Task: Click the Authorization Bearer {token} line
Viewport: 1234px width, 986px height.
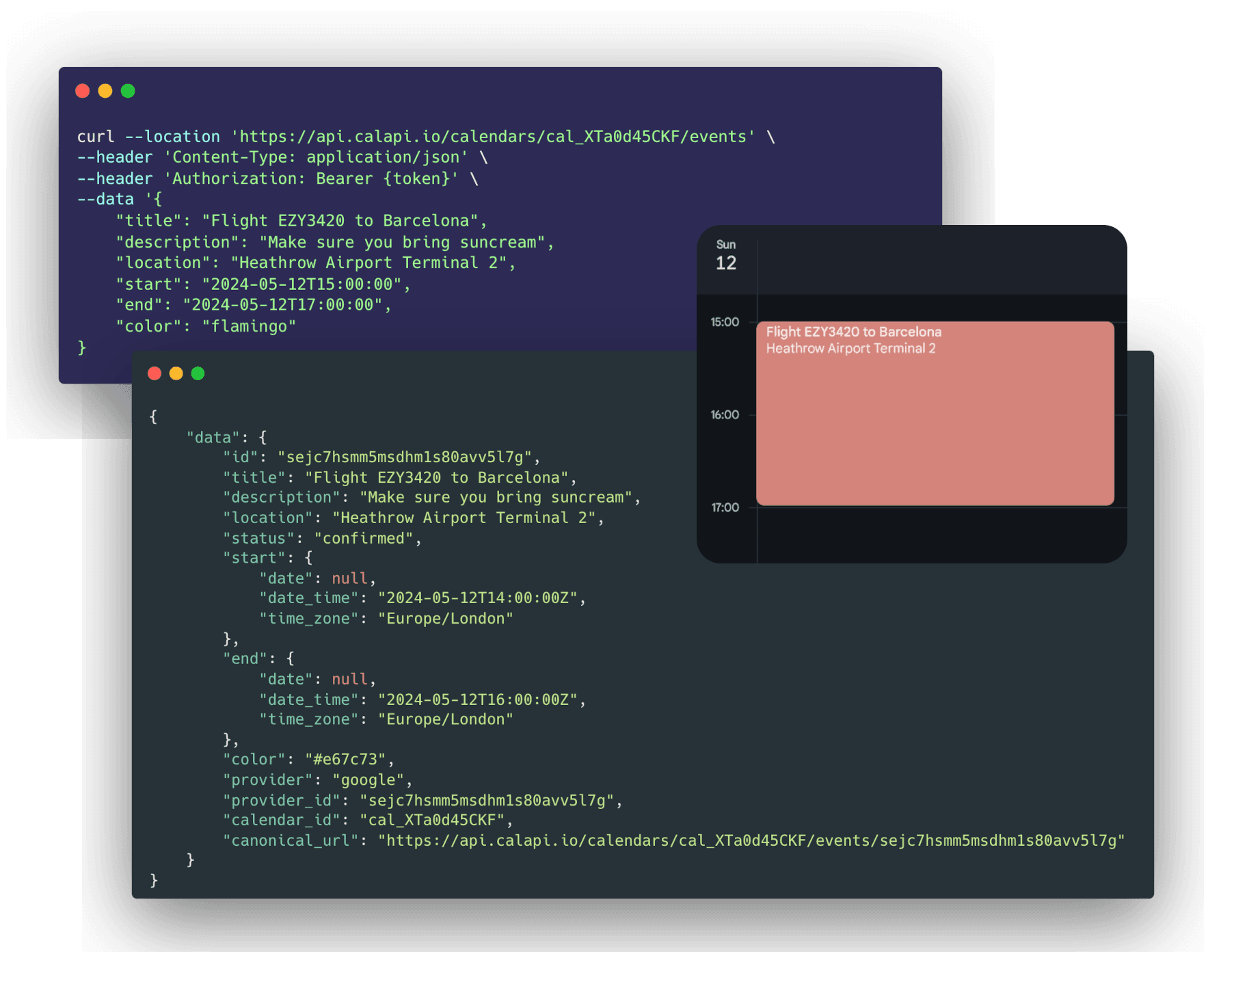Action: 278,178
